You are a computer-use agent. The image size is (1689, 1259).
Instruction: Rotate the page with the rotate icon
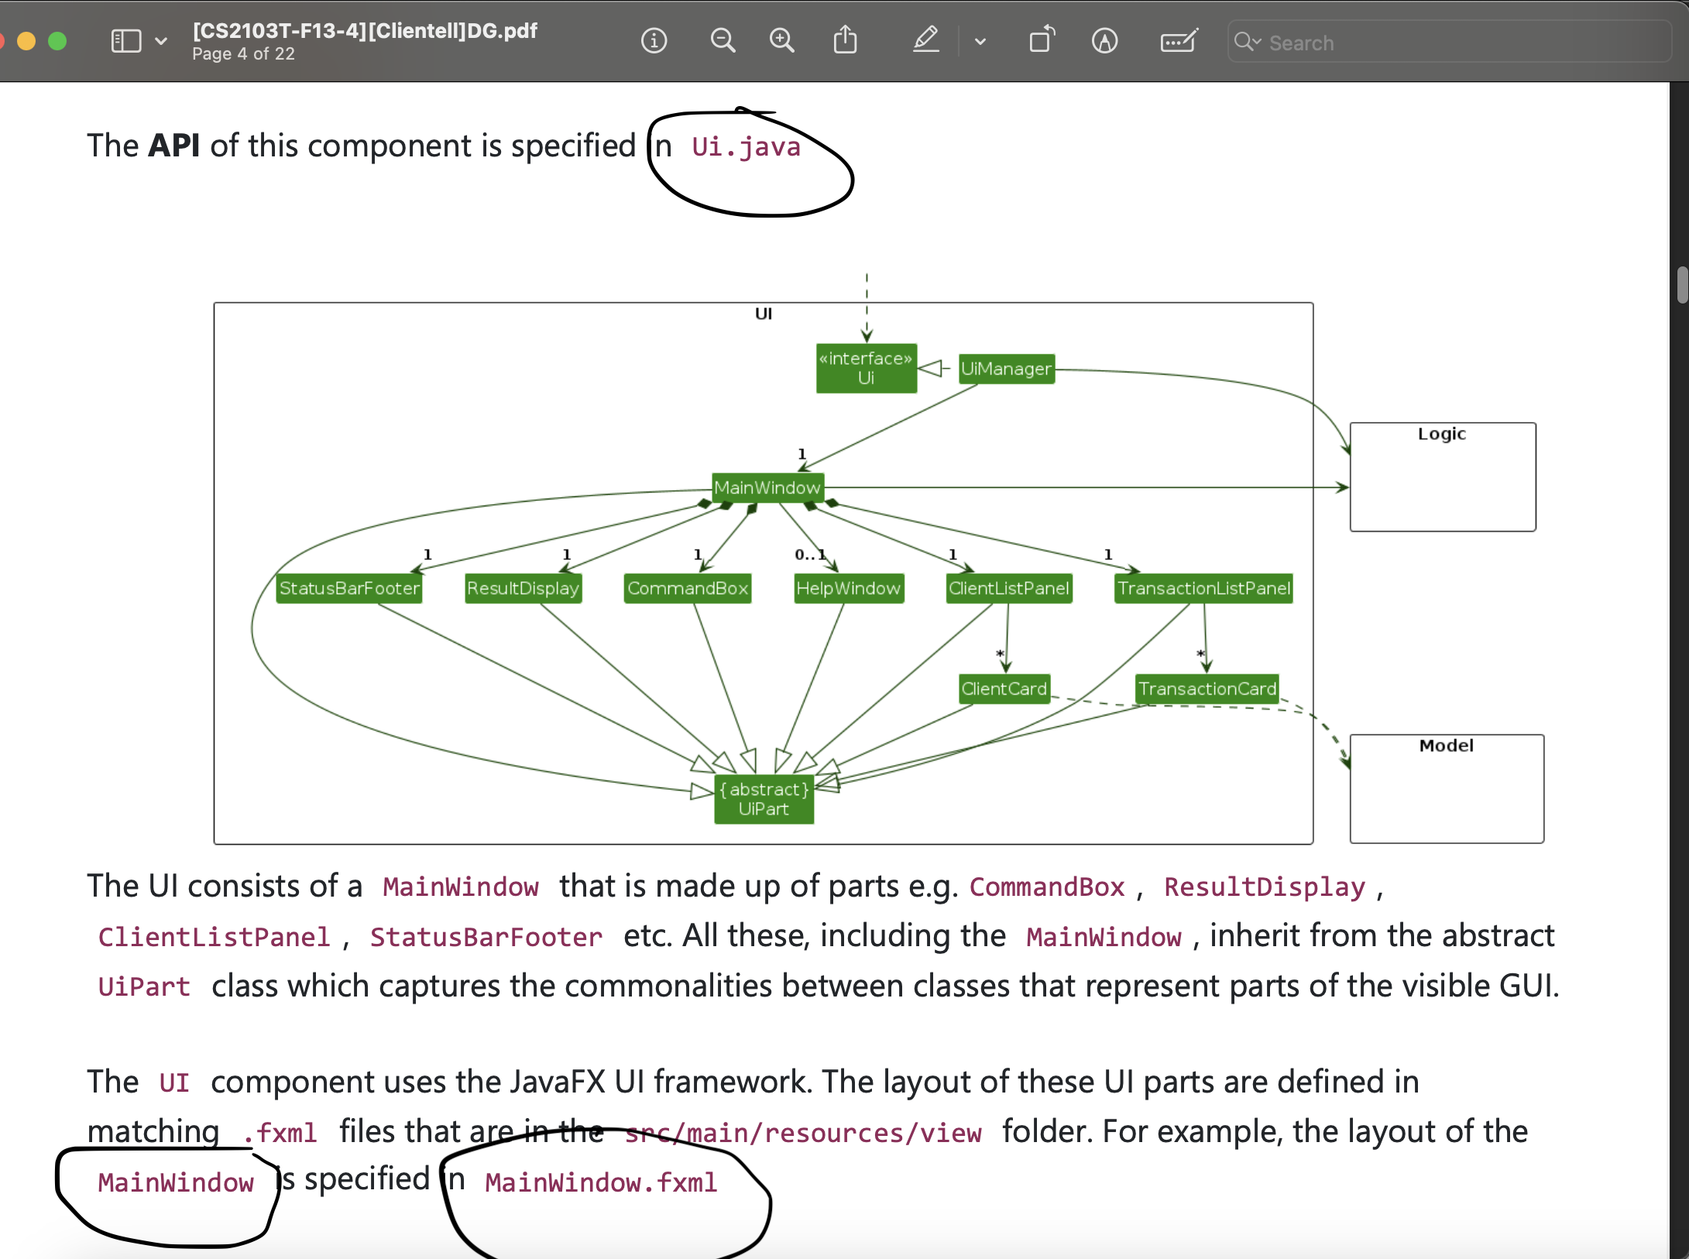click(x=1042, y=40)
